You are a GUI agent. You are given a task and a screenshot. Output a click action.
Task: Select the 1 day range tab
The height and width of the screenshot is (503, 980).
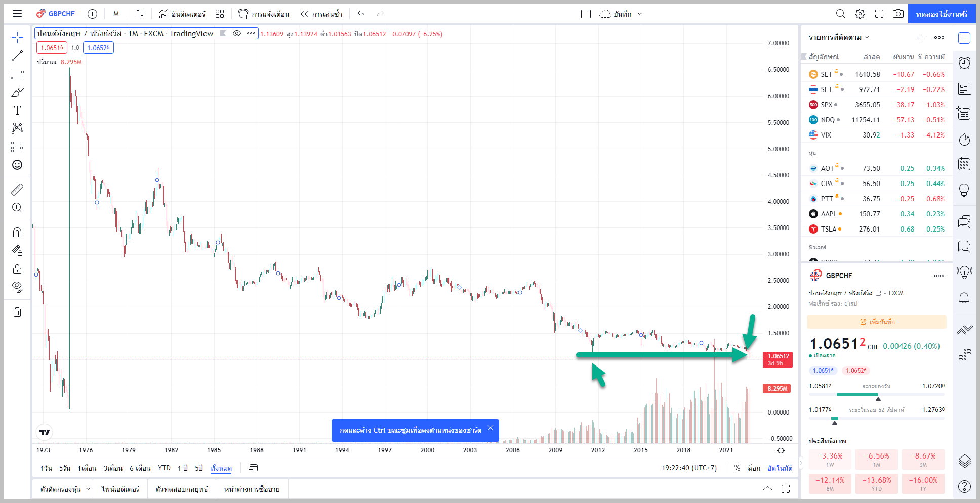click(46, 468)
